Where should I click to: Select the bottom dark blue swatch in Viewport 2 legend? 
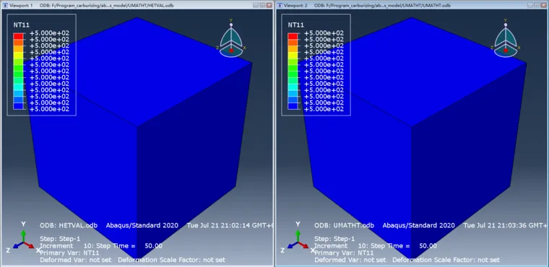(293, 106)
